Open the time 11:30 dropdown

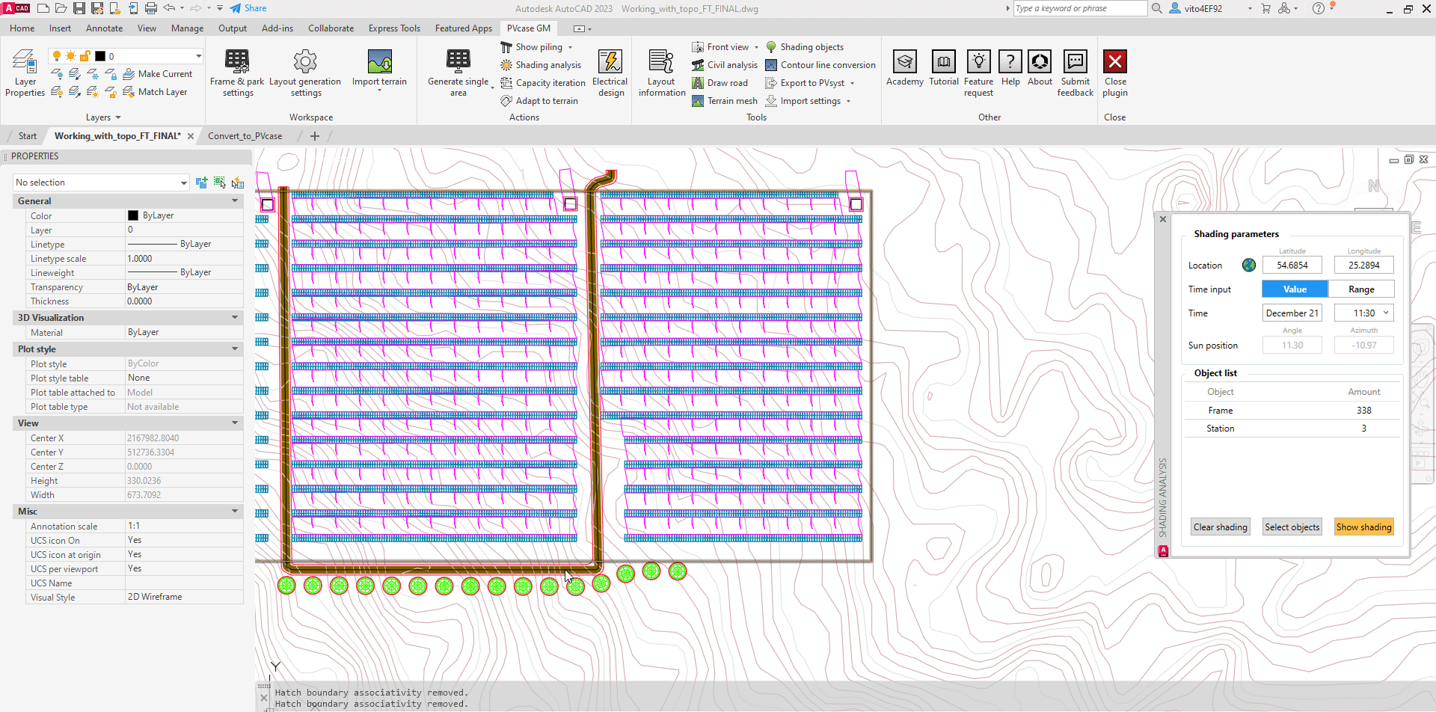[1385, 313]
